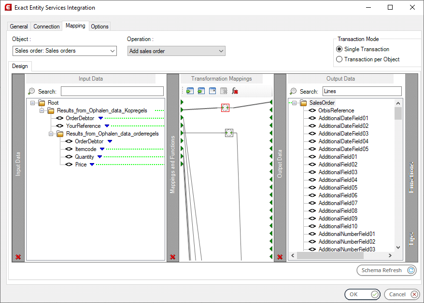Confirm with the OK button
Image resolution: width=424 pixels, height=303 pixels.
tap(362, 294)
